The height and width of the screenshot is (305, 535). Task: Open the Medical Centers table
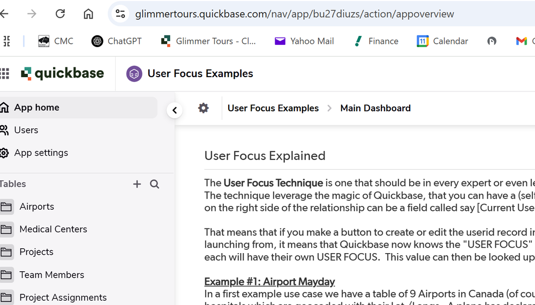(x=53, y=230)
